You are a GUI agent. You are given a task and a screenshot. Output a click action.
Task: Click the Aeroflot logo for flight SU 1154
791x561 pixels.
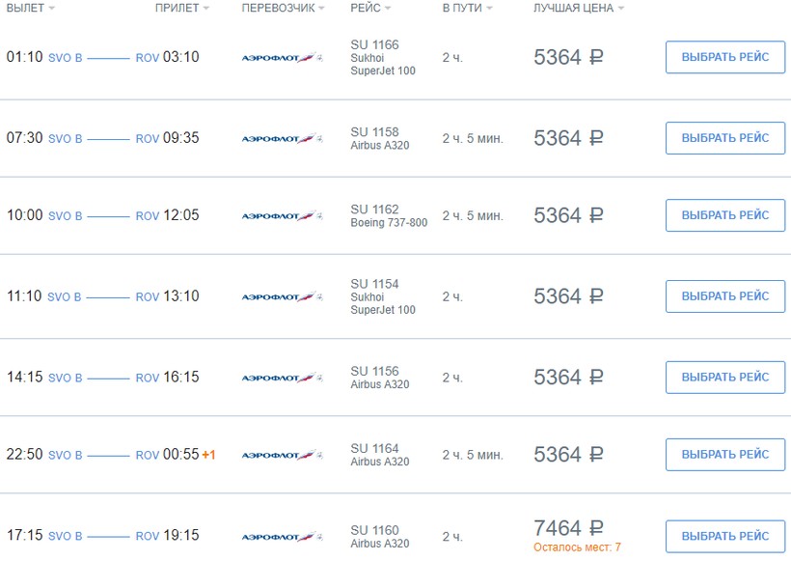point(282,297)
